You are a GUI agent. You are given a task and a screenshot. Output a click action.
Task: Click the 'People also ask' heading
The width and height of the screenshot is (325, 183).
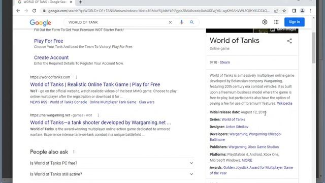(49, 152)
